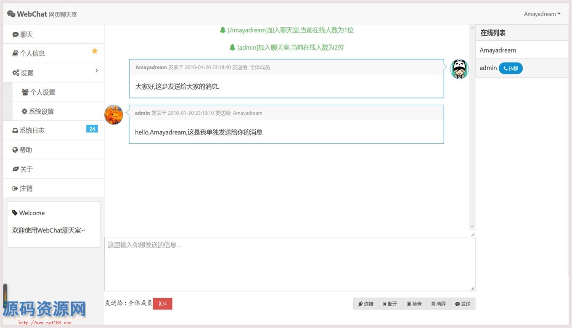Click the bell icon on Amayadream join notice
The width and height of the screenshot is (572, 328).
pos(223,30)
